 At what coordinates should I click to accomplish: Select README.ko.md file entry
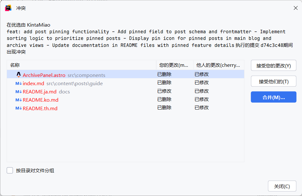pos(40,100)
